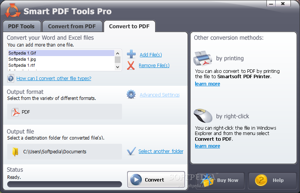The width and height of the screenshot is (300, 193).
Task: Start conversion with the Convert button
Action: [x=156, y=180]
